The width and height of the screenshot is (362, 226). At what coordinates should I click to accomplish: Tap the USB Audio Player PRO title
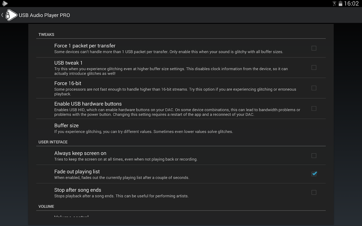pos(44,15)
